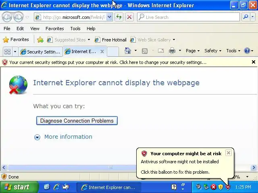Dismiss the security information bar
Viewport: 258px width, 193px height.
(254, 62)
